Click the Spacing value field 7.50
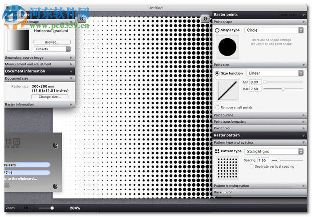Viewport: 312px width, 217px height. point(263,161)
